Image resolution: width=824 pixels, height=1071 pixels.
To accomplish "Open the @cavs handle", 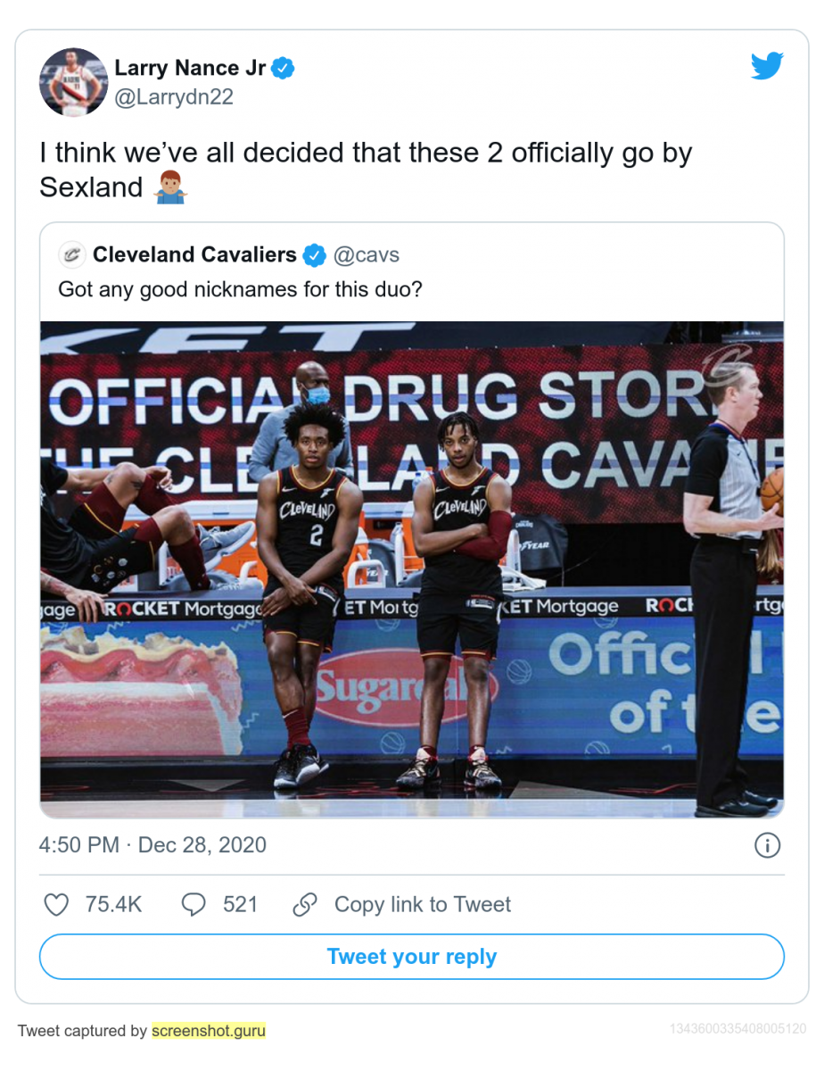I will [367, 255].
